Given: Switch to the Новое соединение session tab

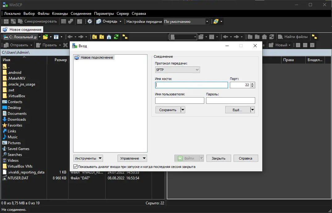Looking at the screenshot, I should click(22, 29).
